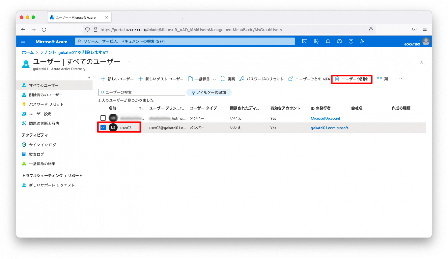Navigate to ホーム via the breadcrumb

click(x=27, y=52)
